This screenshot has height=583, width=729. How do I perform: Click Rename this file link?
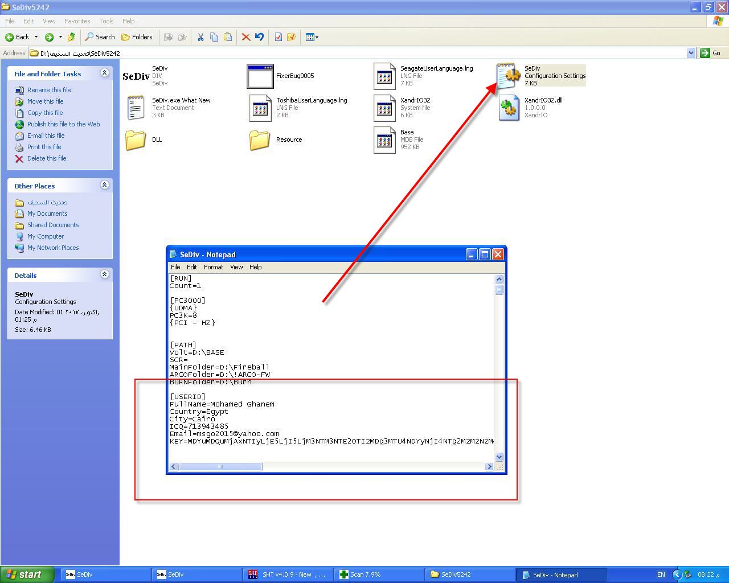pyautogui.click(x=49, y=90)
